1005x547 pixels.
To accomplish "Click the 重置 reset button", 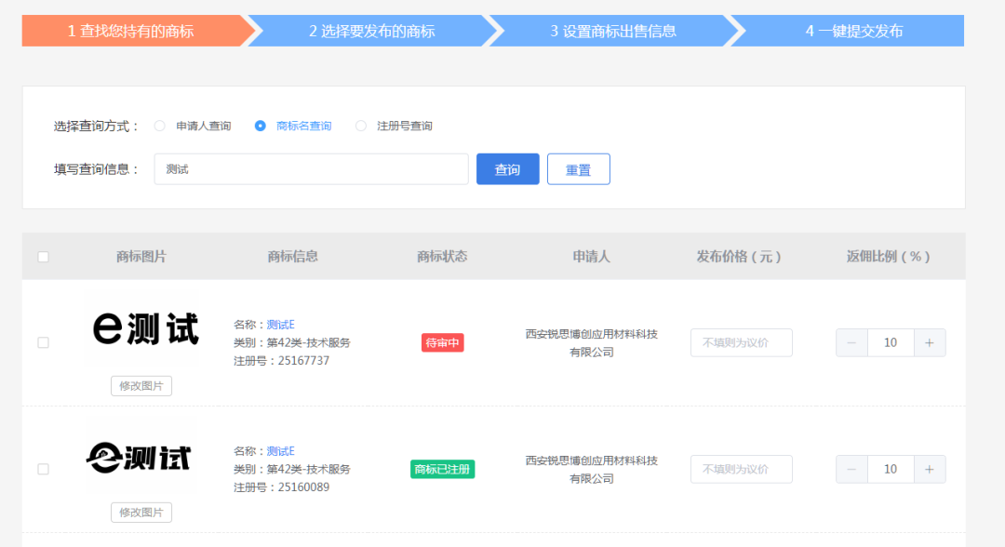I will tap(578, 169).
